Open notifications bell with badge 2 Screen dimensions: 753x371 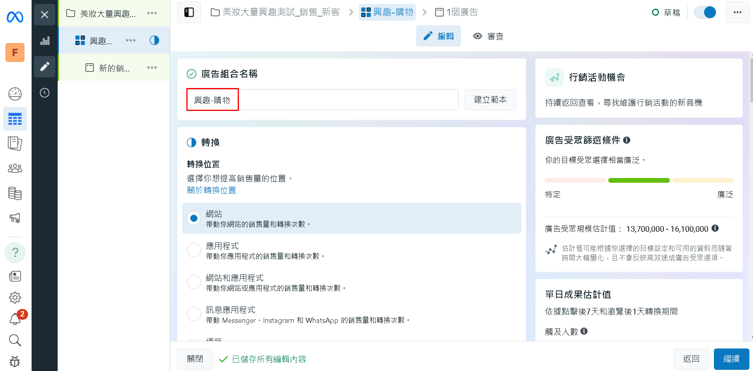point(15,319)
